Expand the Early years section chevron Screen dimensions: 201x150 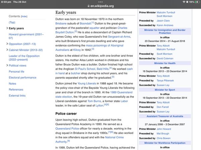click(7, 29)
